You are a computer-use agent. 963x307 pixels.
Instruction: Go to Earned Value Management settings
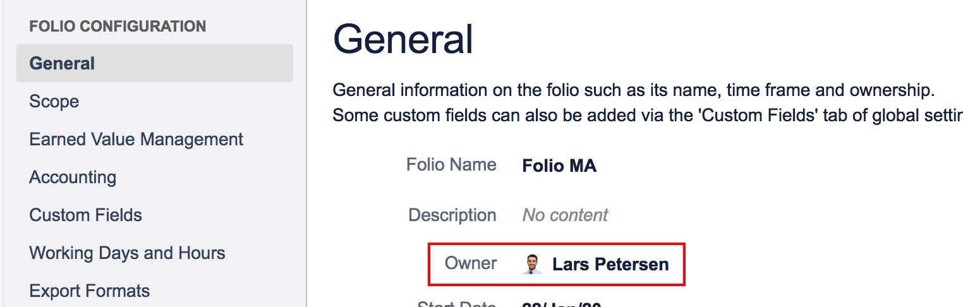[136, 139]
